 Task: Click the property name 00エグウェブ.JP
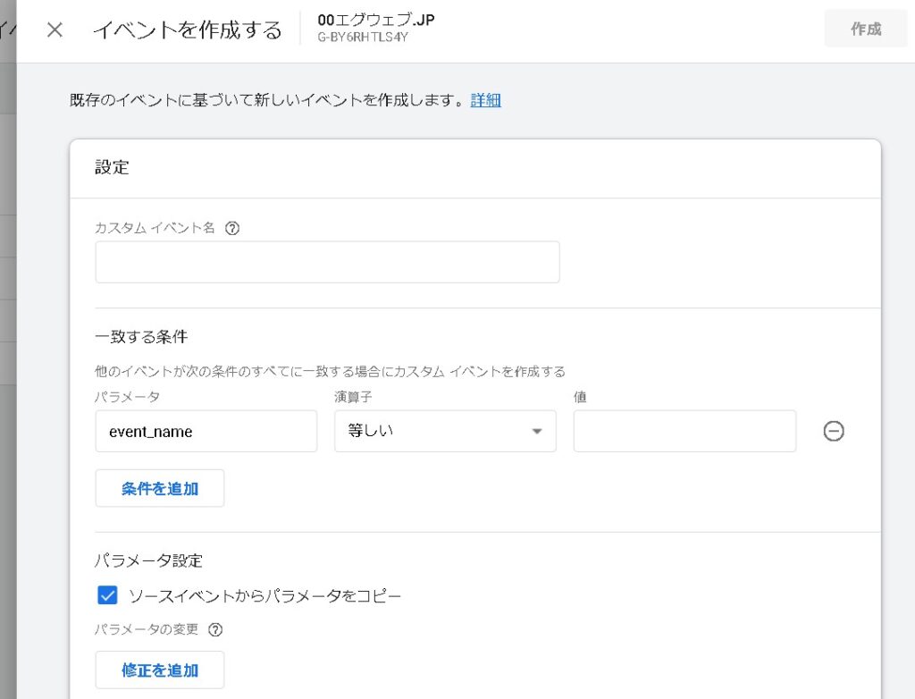coord(375,21)
